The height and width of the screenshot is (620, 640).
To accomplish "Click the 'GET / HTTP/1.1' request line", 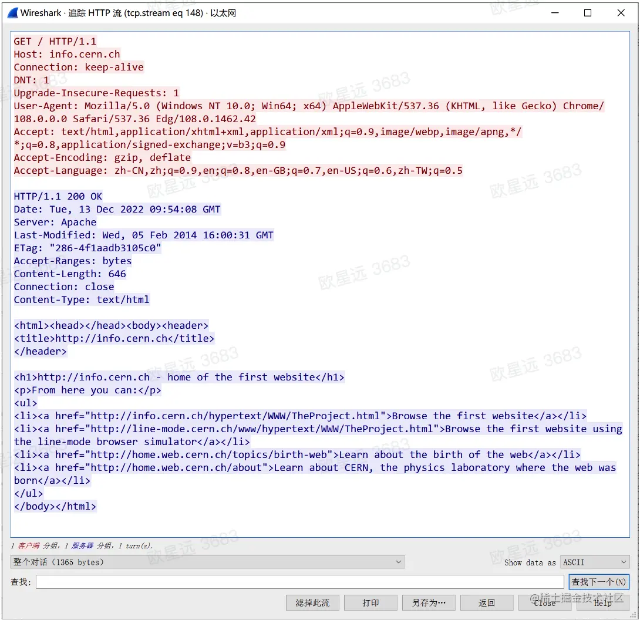I will tap(55, 41).
